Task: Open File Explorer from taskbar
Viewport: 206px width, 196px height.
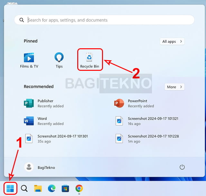Action: (38, 188)
